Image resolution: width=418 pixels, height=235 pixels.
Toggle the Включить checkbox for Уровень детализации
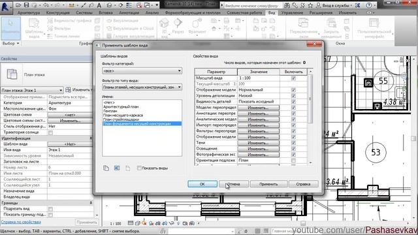point(293,96)
